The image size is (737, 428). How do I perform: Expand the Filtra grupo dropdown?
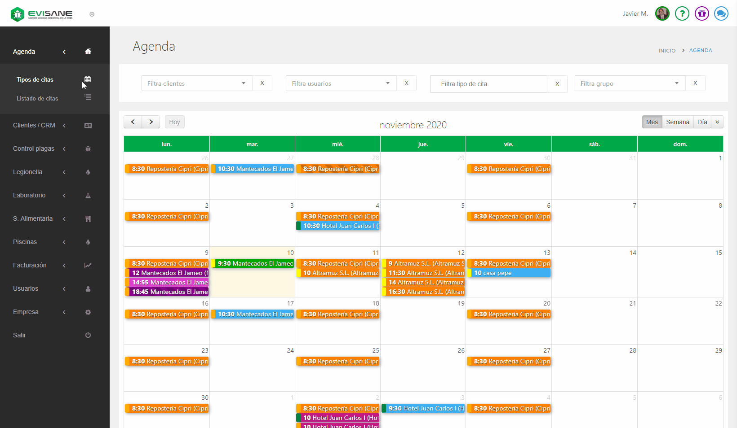point(629,83)
